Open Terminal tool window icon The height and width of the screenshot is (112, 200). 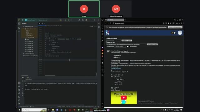click(x=19, y=97)
